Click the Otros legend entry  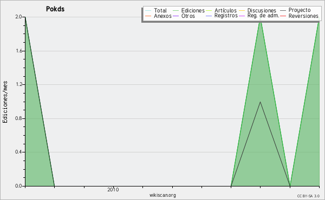pyautogui.click(x=184, y=16)
